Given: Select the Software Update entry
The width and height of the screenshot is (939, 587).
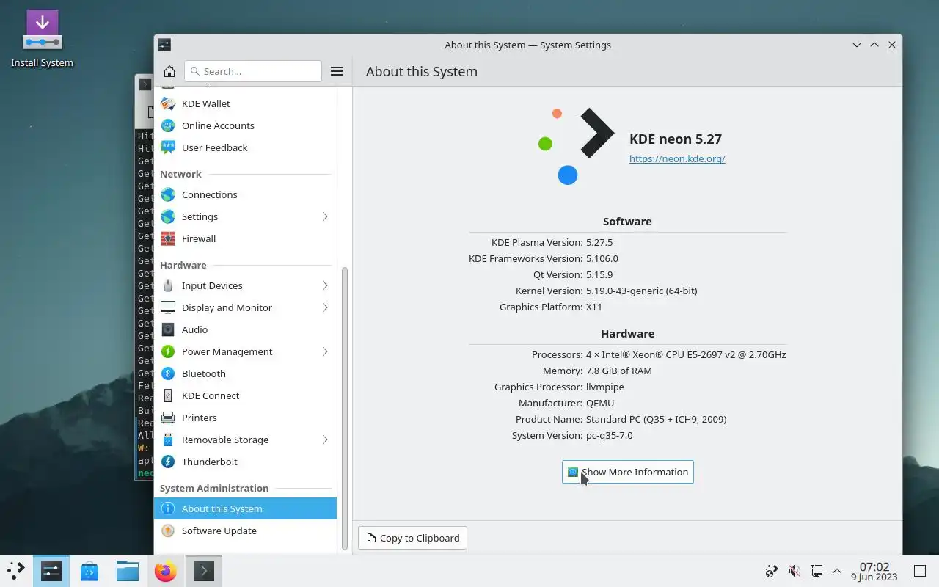Looking at the screenshot, I should pos(245,531).
